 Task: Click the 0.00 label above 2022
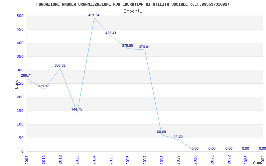(229, 148)
